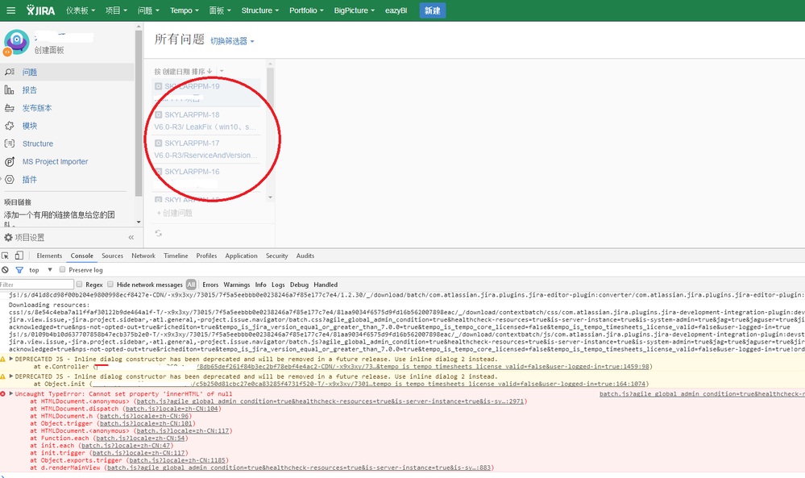
Task: Open the 项目 dropdown menu
Action: pyautogui.click(x=117, y=10)
